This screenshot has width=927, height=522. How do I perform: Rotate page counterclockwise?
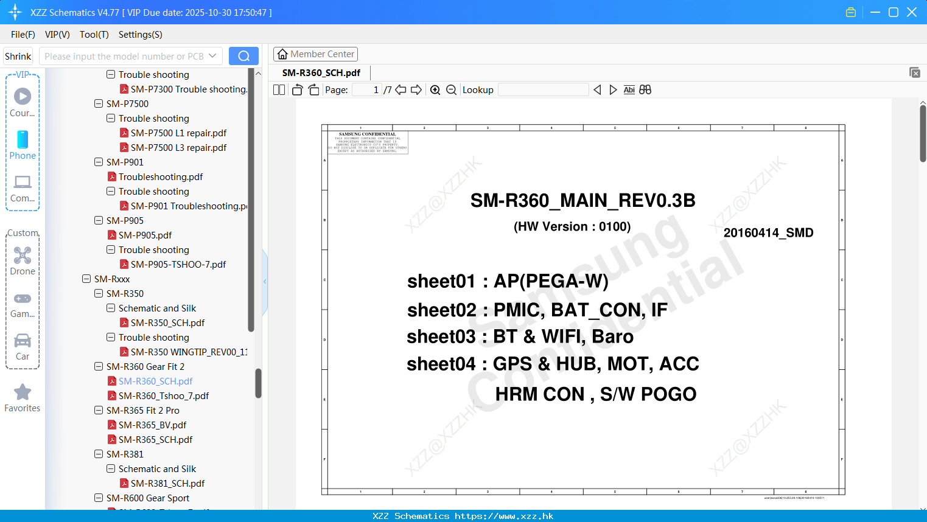tap(297, 90)
